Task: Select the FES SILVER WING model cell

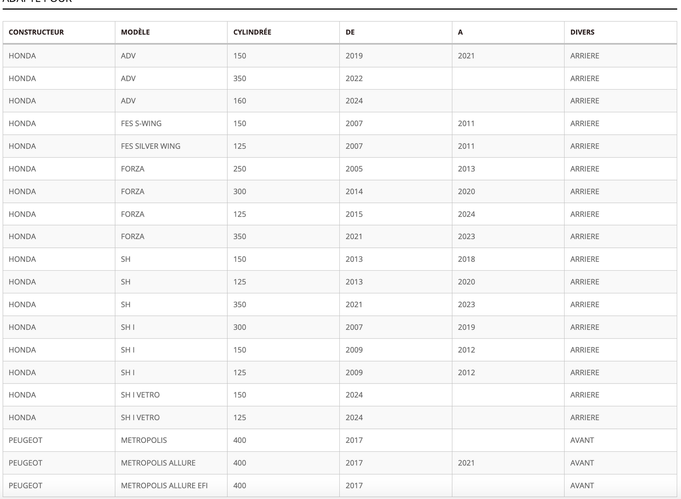Action: point(151,146)
